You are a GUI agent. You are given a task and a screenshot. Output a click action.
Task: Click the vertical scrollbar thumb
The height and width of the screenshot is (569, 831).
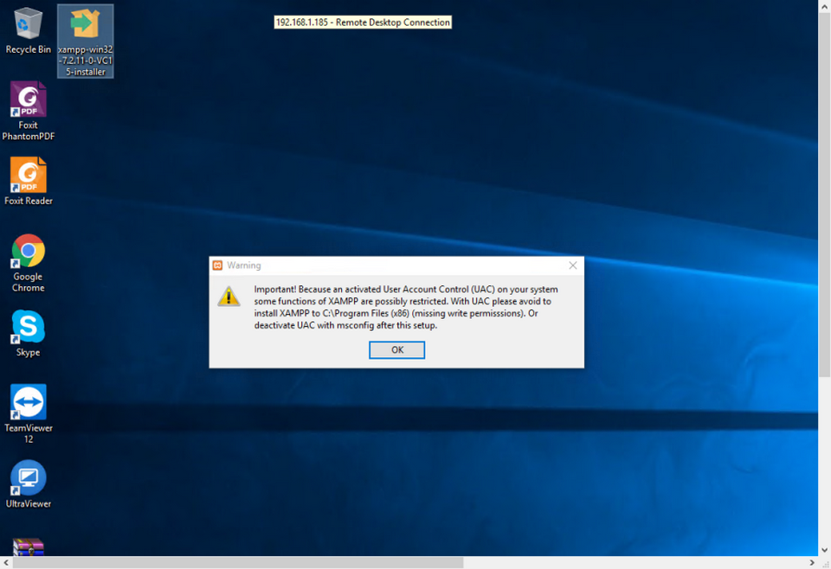[x=825, y=195]
